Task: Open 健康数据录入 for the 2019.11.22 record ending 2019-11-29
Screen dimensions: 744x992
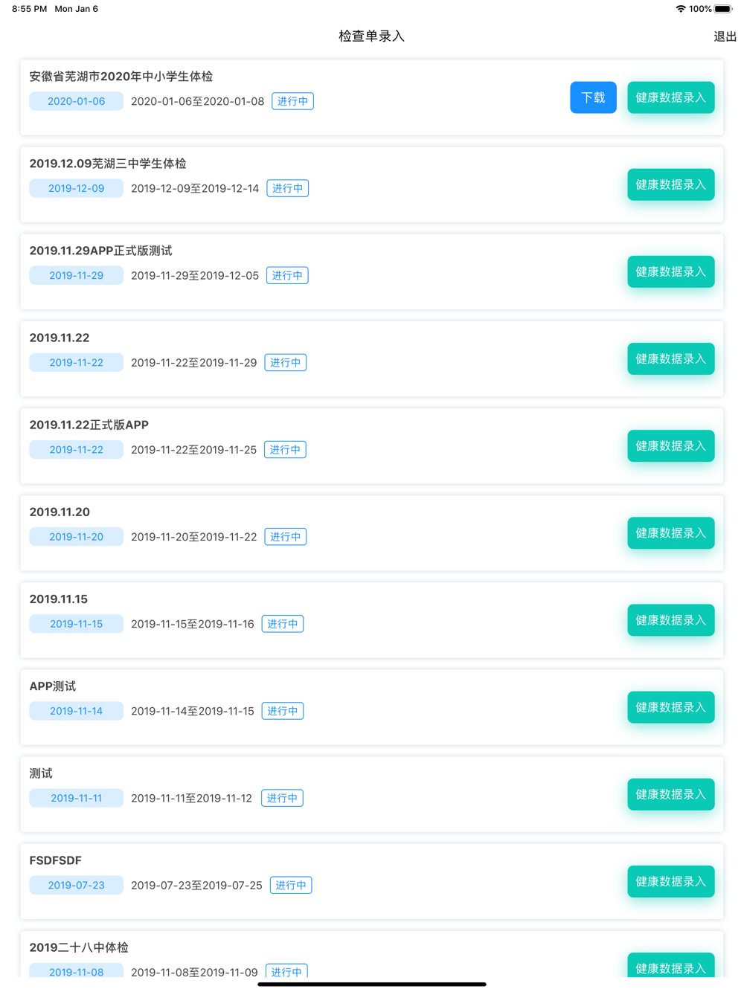Action: [x=670, y=358]
